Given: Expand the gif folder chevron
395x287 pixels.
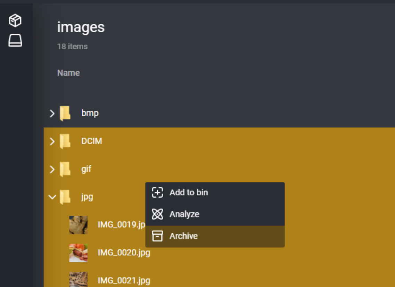Looking at the screenshot, I should [52, 169].
